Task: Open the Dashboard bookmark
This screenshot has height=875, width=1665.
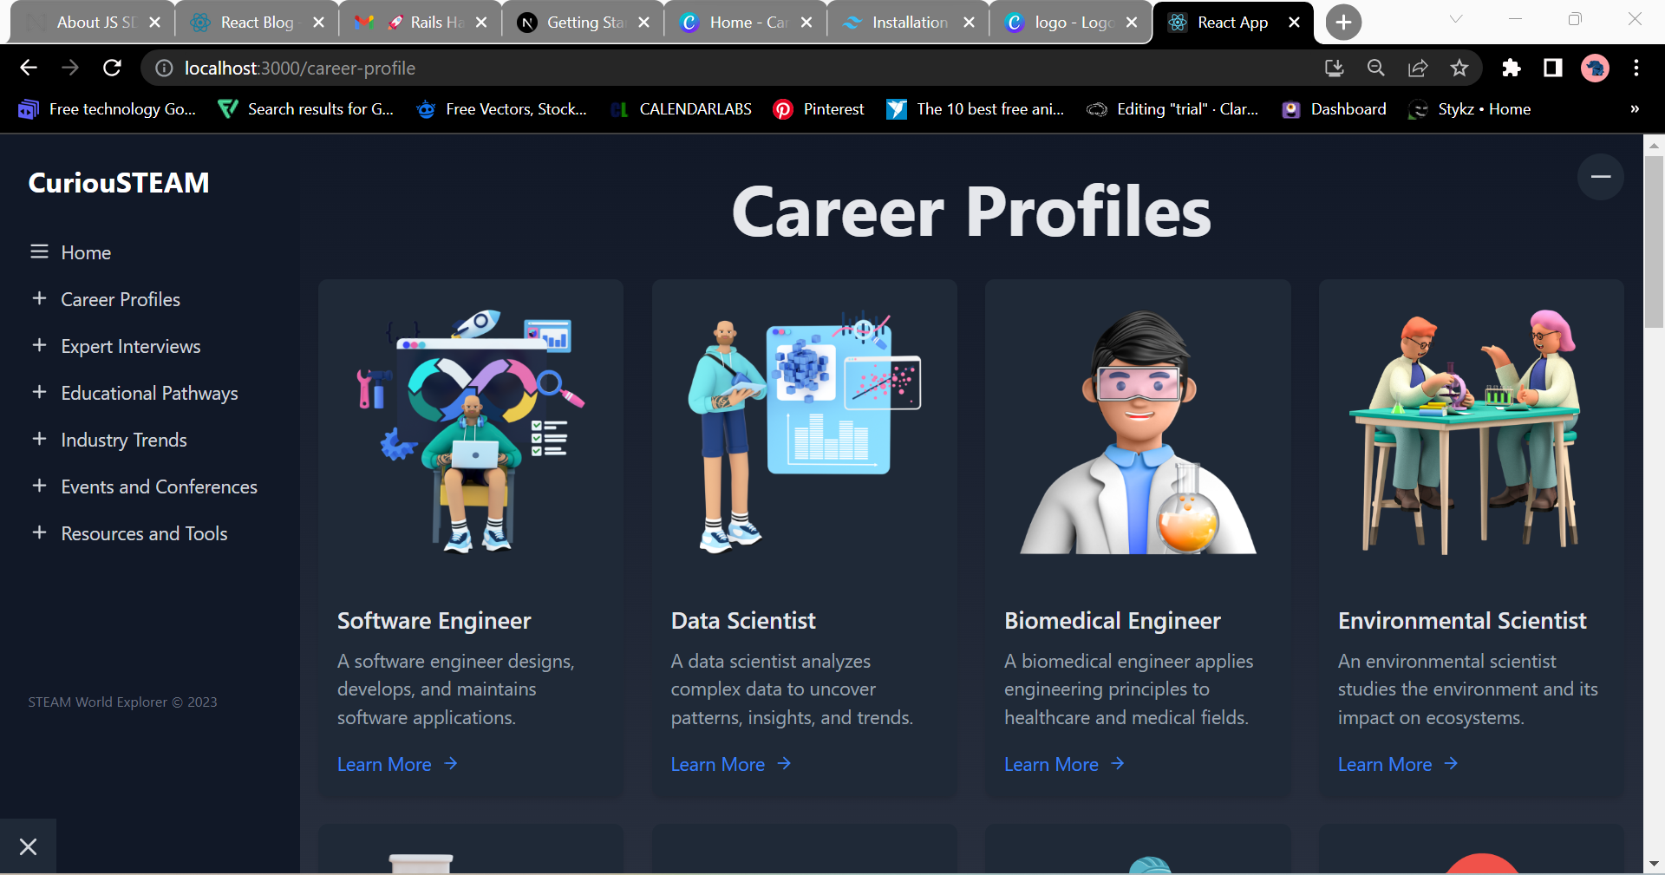Action: (x=1335, y=109)
